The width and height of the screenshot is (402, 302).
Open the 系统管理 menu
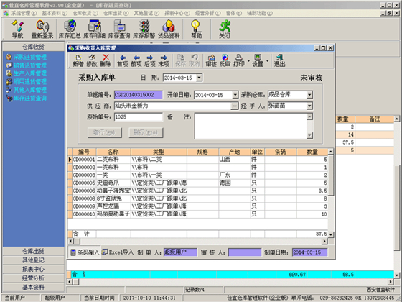pos(24,13)
